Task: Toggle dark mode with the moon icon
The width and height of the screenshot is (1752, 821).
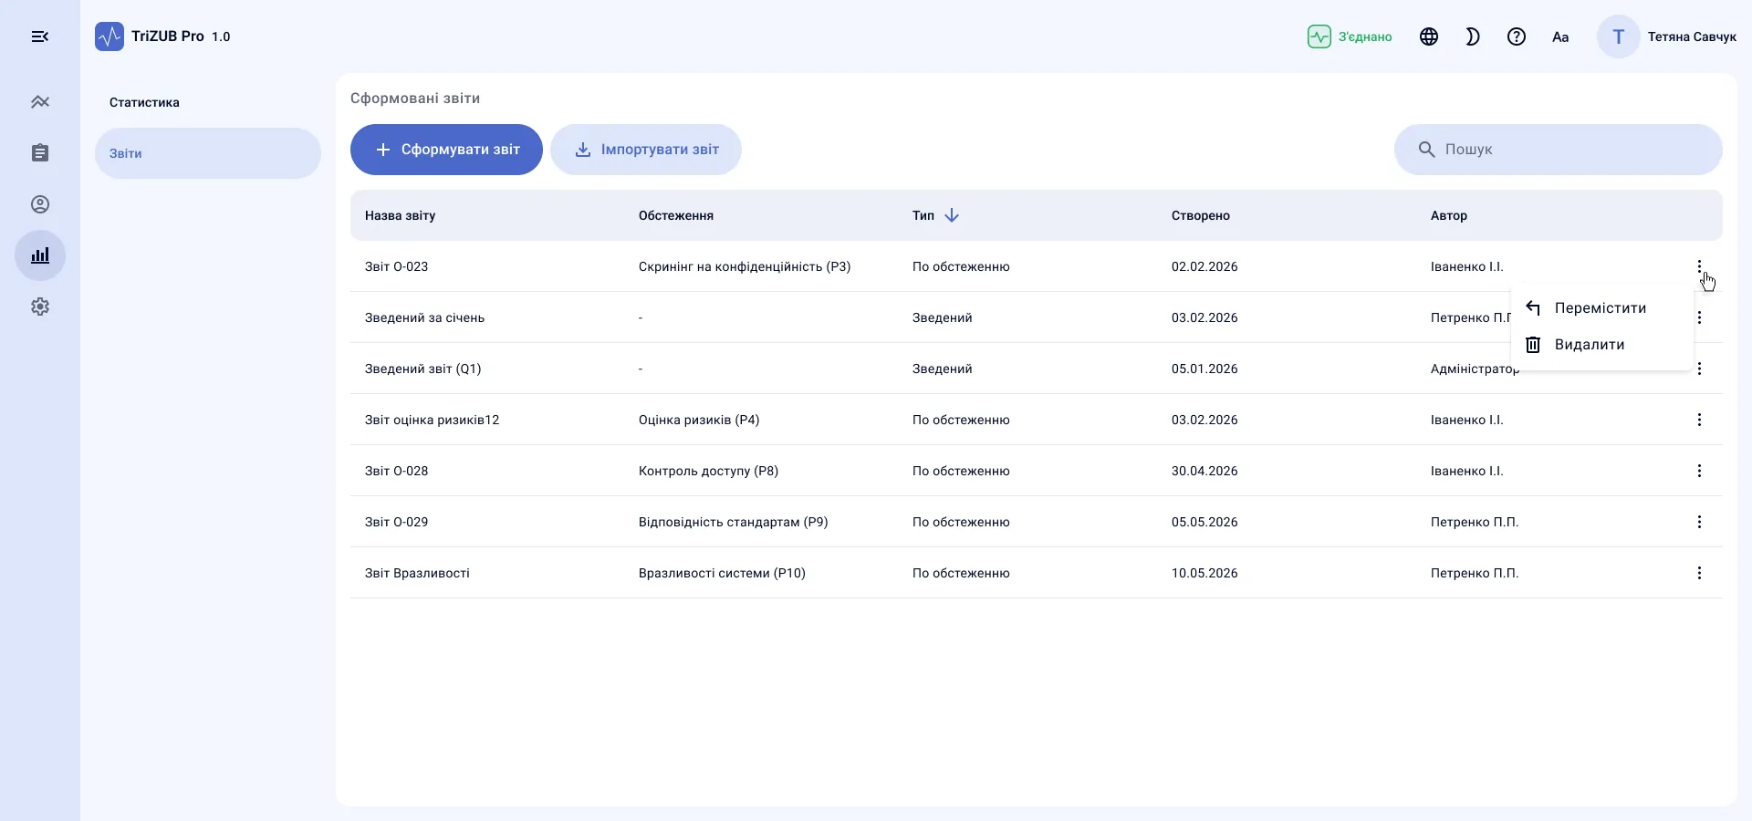Action: tap(1473, 36)
